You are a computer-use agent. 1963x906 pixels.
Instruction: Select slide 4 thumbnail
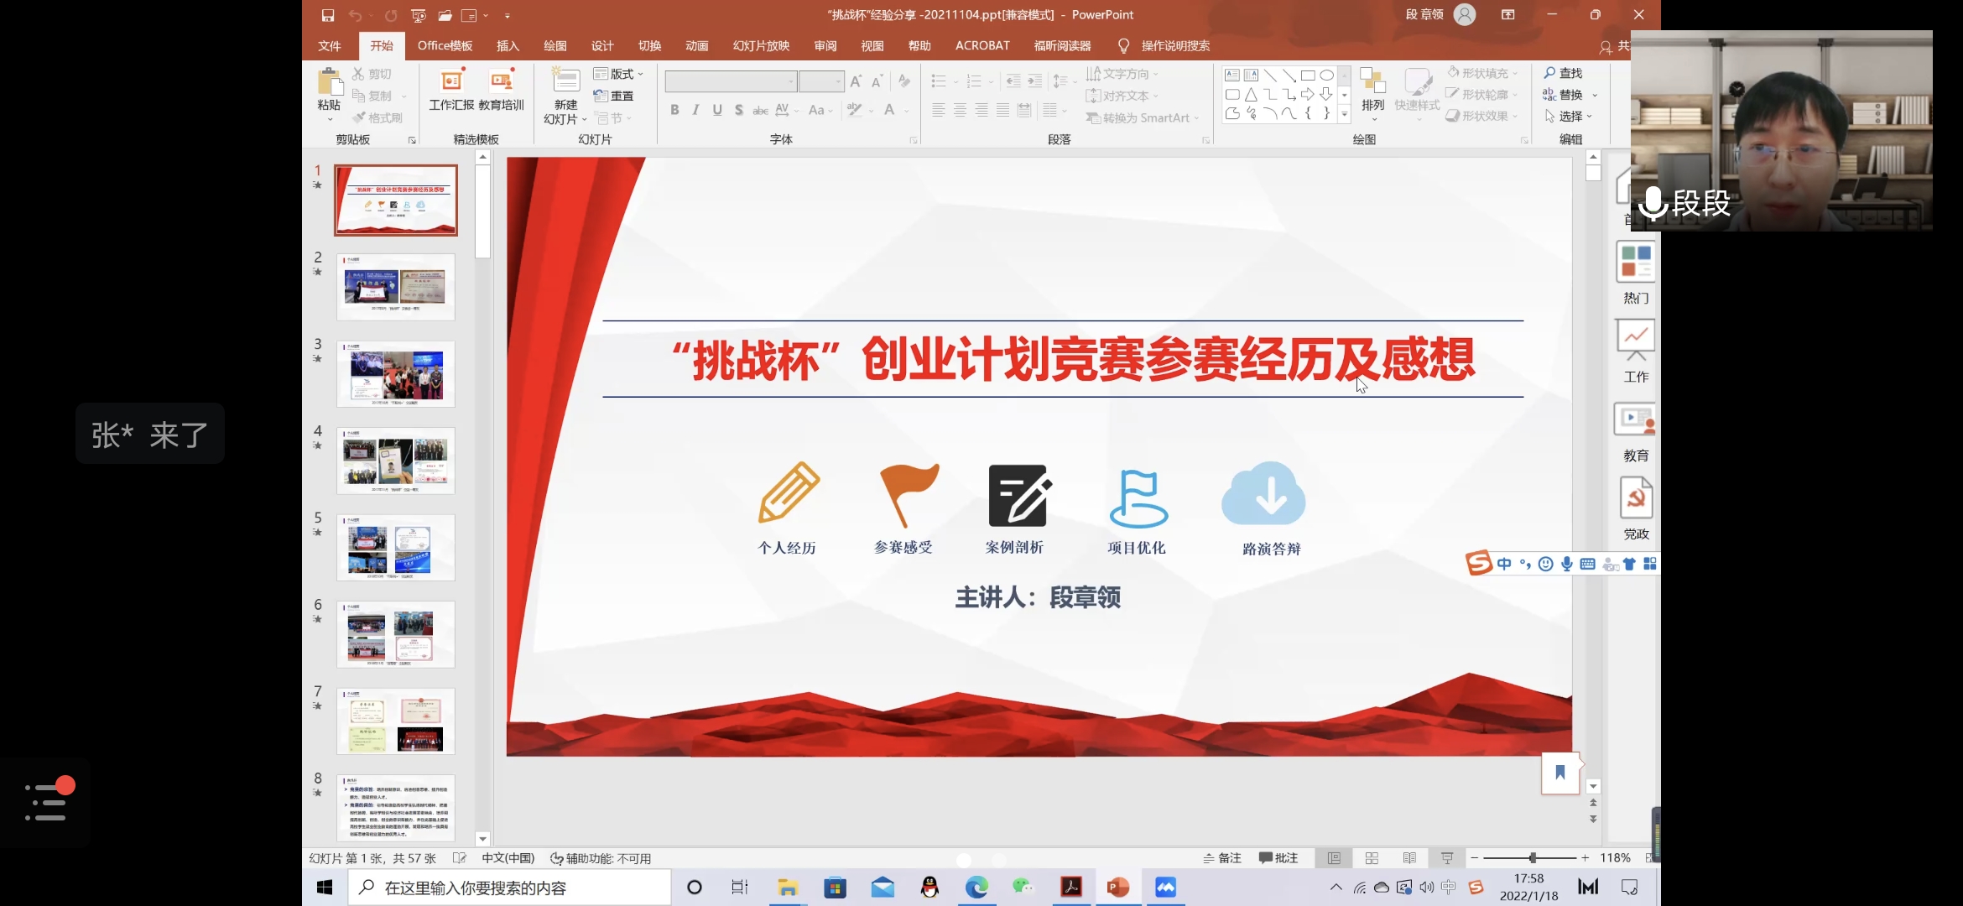click(395, 461)
